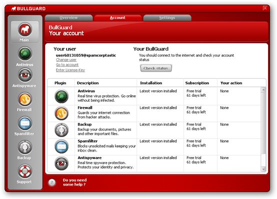Click the Firewall plugin icon in the table
277x199 pixels.
61,113
